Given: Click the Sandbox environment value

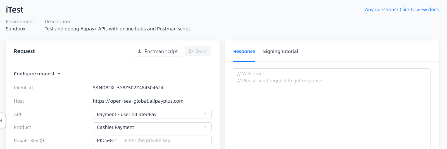Looking at the screenshot, I should click(x=16, y=29).
